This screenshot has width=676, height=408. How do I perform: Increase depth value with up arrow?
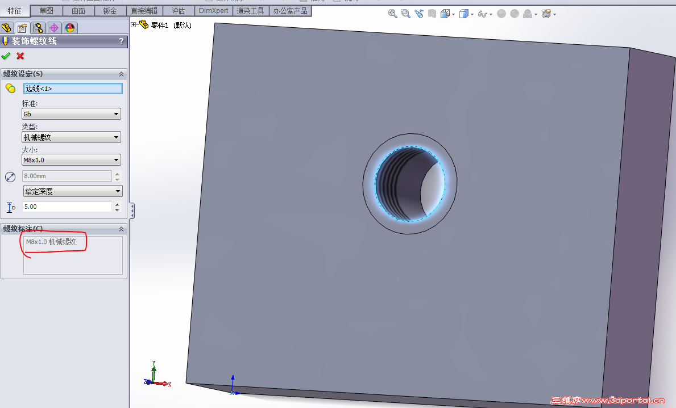[117, 204]
